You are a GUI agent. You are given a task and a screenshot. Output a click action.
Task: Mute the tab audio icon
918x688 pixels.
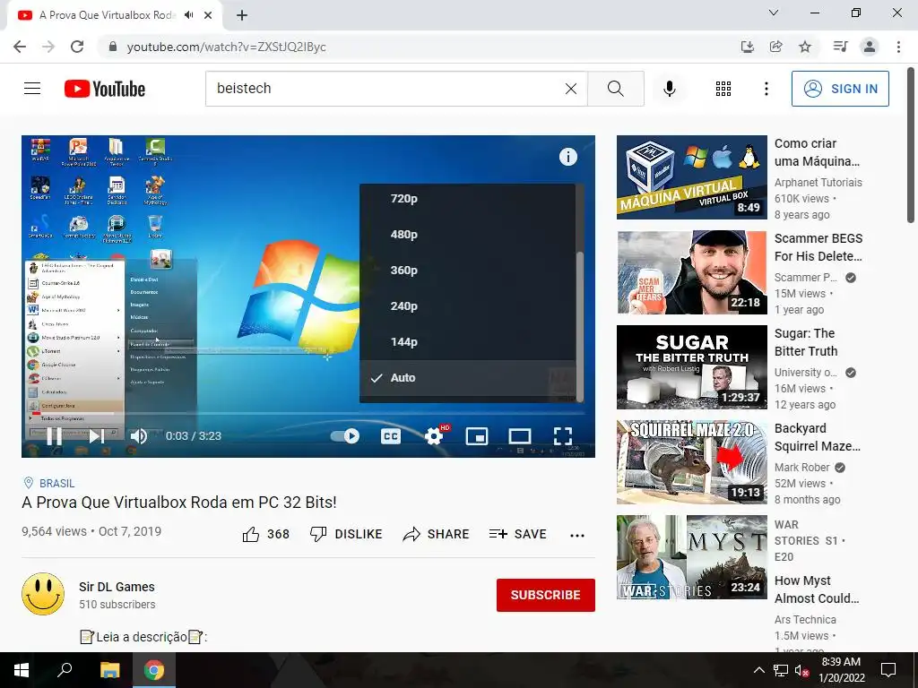coord(188,15)
